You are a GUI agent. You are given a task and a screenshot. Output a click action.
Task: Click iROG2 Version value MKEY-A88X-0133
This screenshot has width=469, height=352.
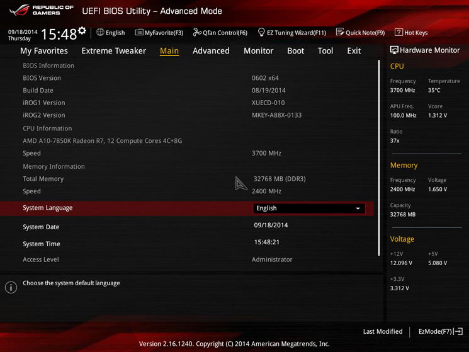click(x=276, y=115)
